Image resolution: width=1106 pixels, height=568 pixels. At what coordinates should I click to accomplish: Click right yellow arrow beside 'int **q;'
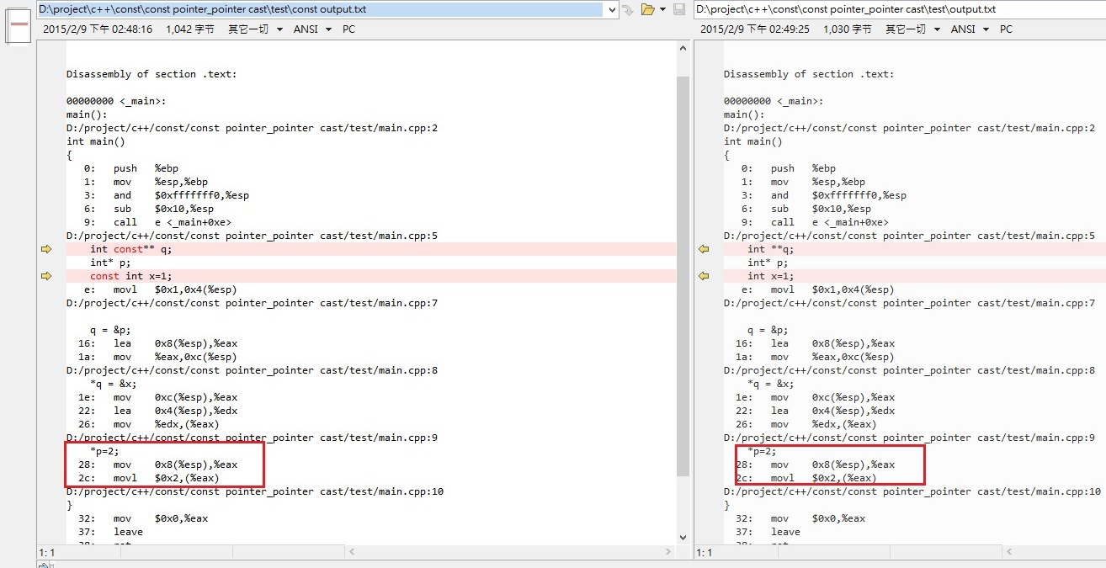[704, 249]
